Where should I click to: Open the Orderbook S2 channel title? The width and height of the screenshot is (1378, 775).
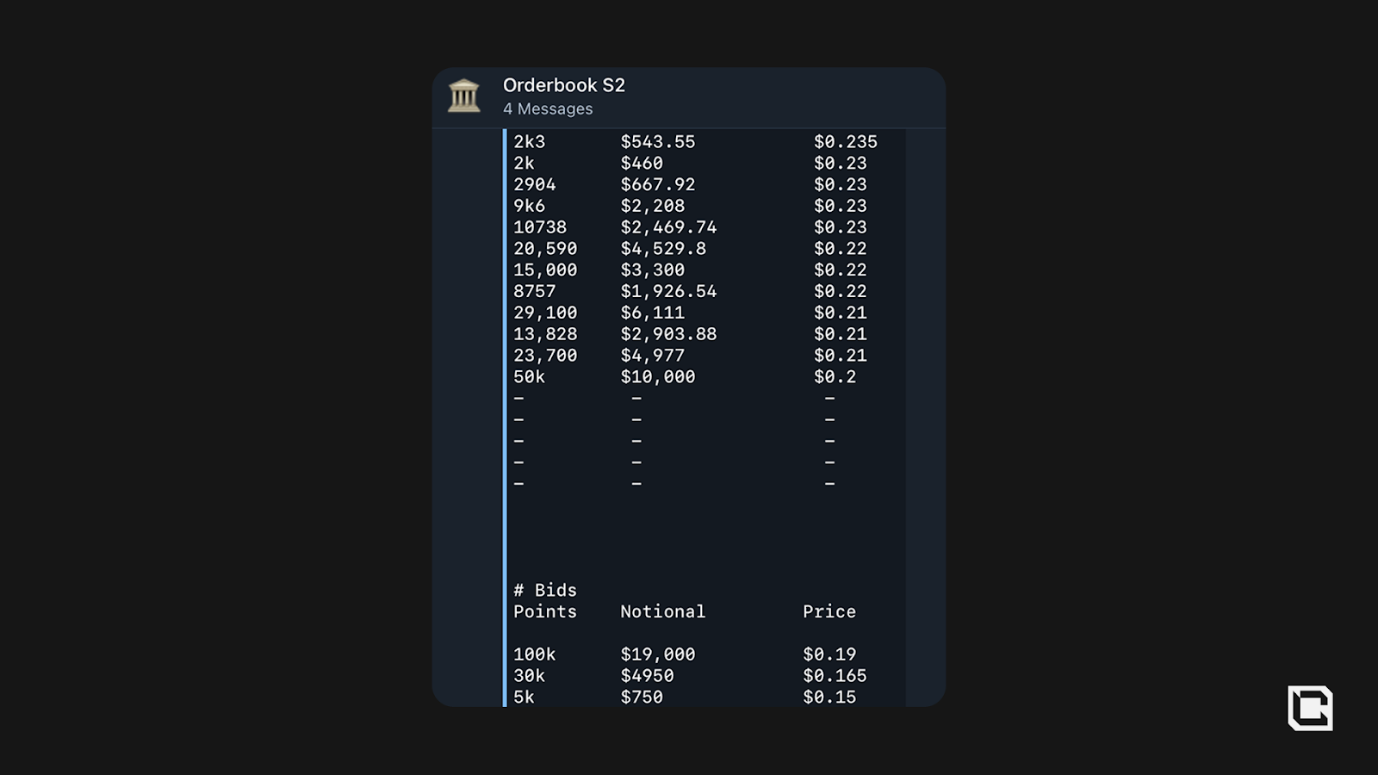pos(563,85)
